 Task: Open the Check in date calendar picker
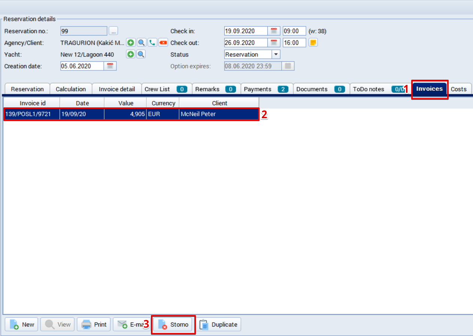point(274,31)
